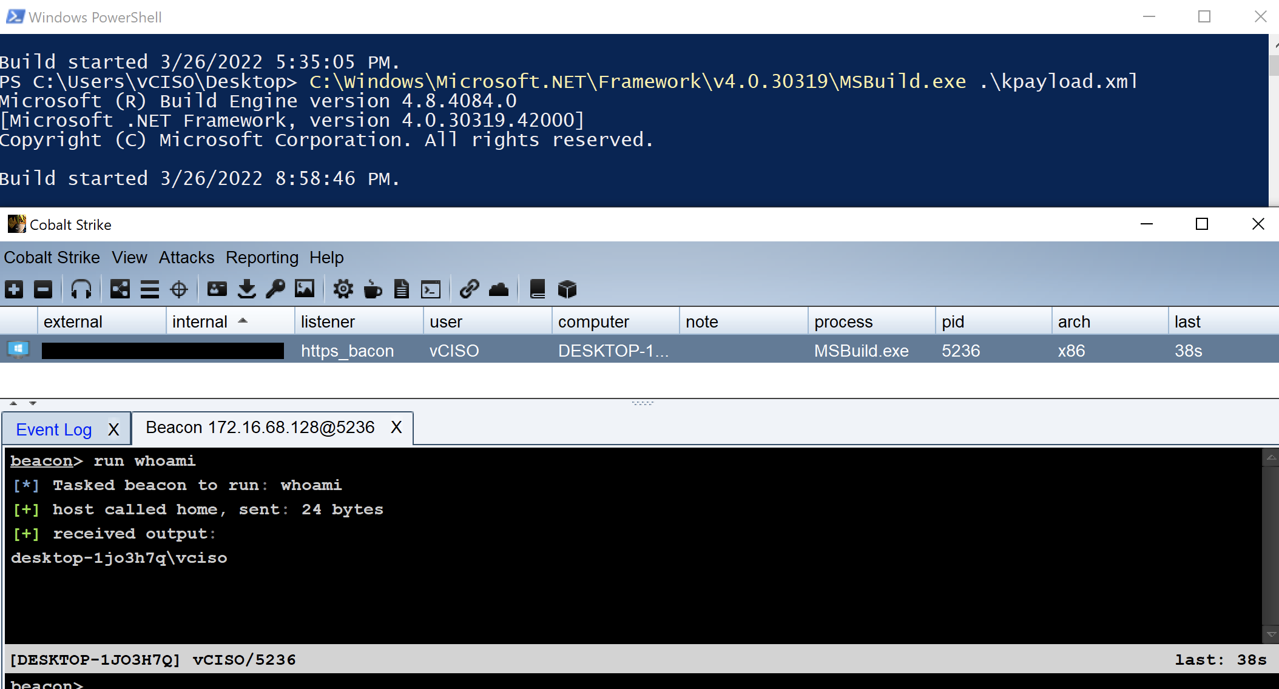Click the cube About icon
The width and height of the screenshot is (1279, 689).
[567, 289]
